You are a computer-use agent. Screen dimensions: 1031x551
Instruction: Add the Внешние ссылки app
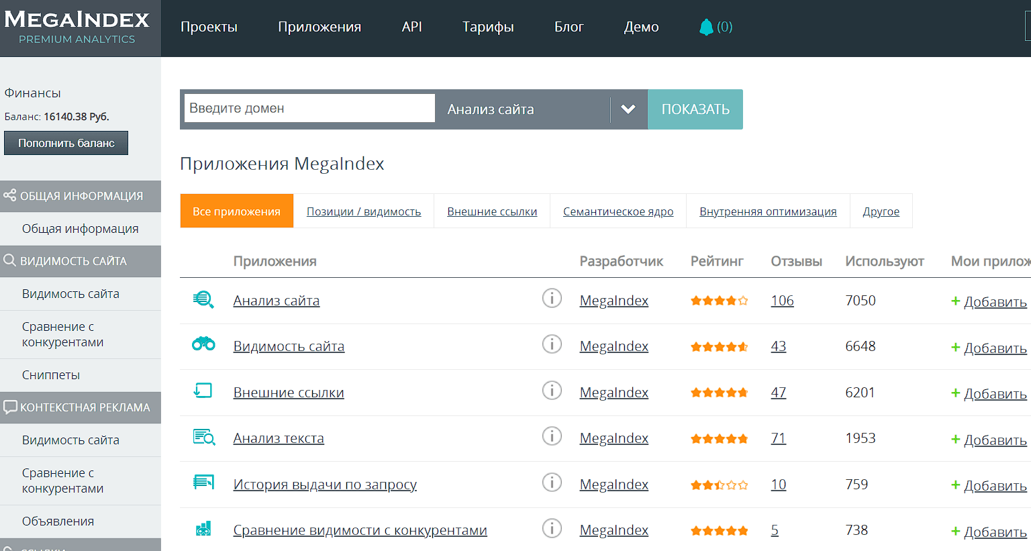989,393
